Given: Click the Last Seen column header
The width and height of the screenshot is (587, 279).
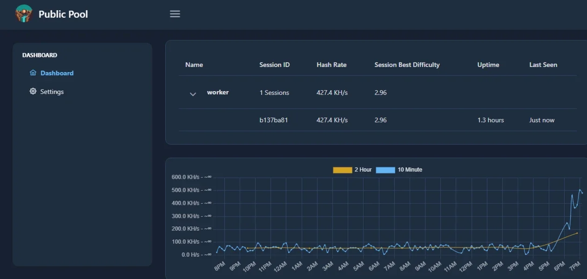Looking at the screenshot, I should (543, 65).
